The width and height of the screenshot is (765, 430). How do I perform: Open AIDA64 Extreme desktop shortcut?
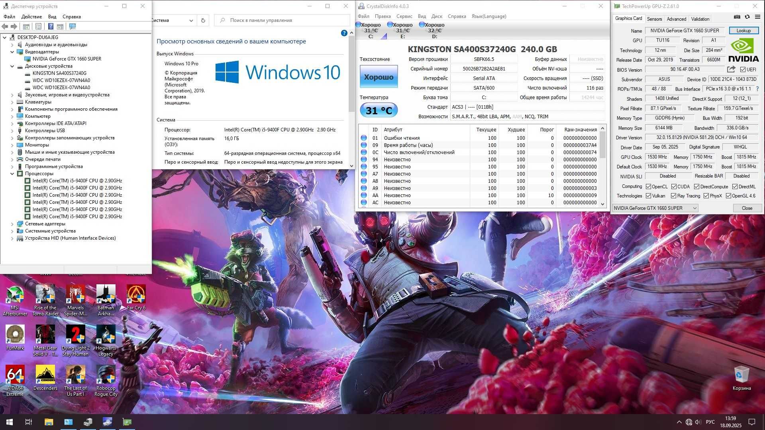(x=15, y=381)
